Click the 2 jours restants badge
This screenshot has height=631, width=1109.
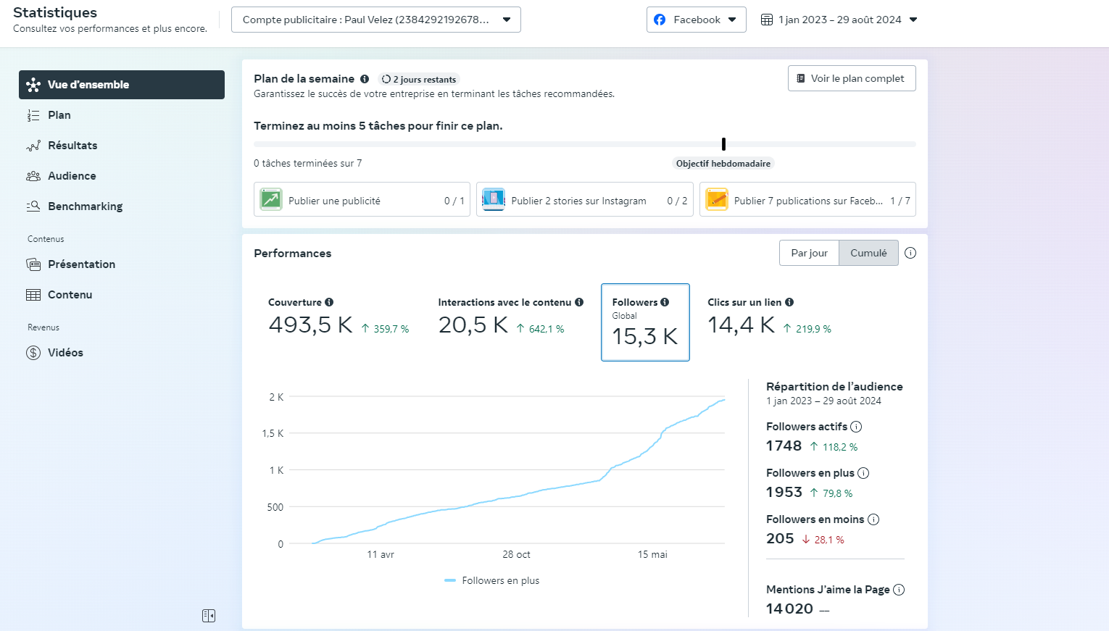419,80
